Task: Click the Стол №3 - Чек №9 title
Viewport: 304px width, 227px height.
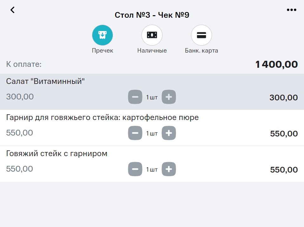Action: pyautogui.click(x=152, y=15)
